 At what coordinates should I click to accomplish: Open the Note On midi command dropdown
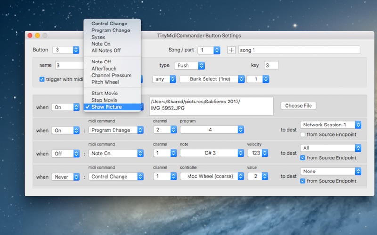[x=116, y=153]
